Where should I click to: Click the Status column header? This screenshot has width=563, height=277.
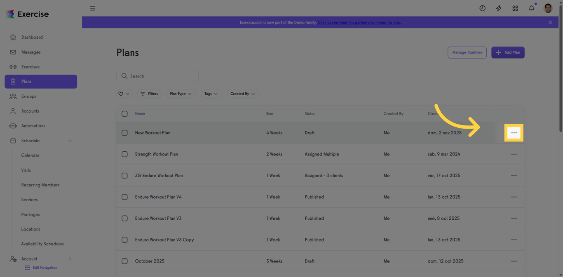tap(310, 114)
